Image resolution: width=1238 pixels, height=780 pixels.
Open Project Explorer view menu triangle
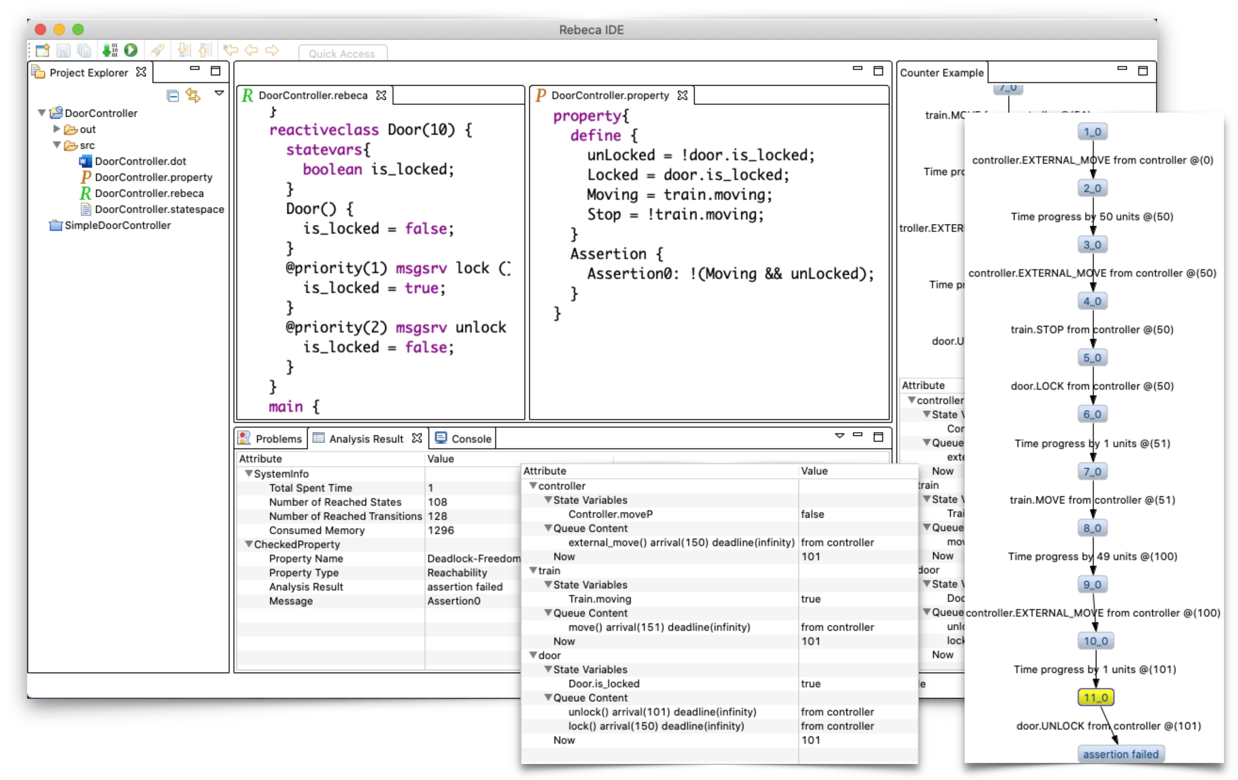pyautogui.click(x=219, y=93)
